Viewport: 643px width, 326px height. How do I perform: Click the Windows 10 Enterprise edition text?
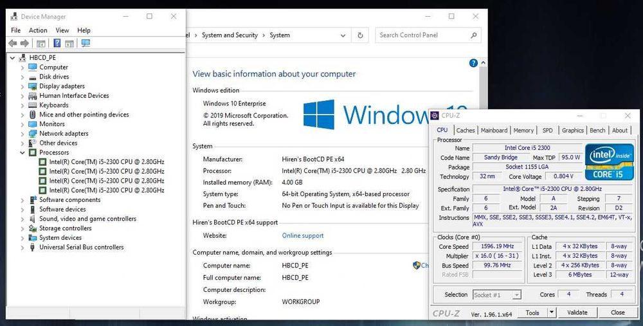(234, 104)
